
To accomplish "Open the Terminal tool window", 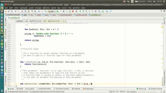I will tap(76, 89).
